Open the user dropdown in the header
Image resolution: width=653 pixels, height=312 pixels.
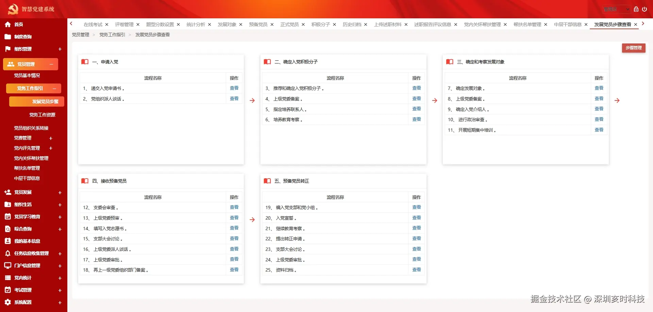point(617,9)
